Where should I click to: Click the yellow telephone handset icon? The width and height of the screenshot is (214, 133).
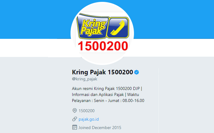[118, 28]
